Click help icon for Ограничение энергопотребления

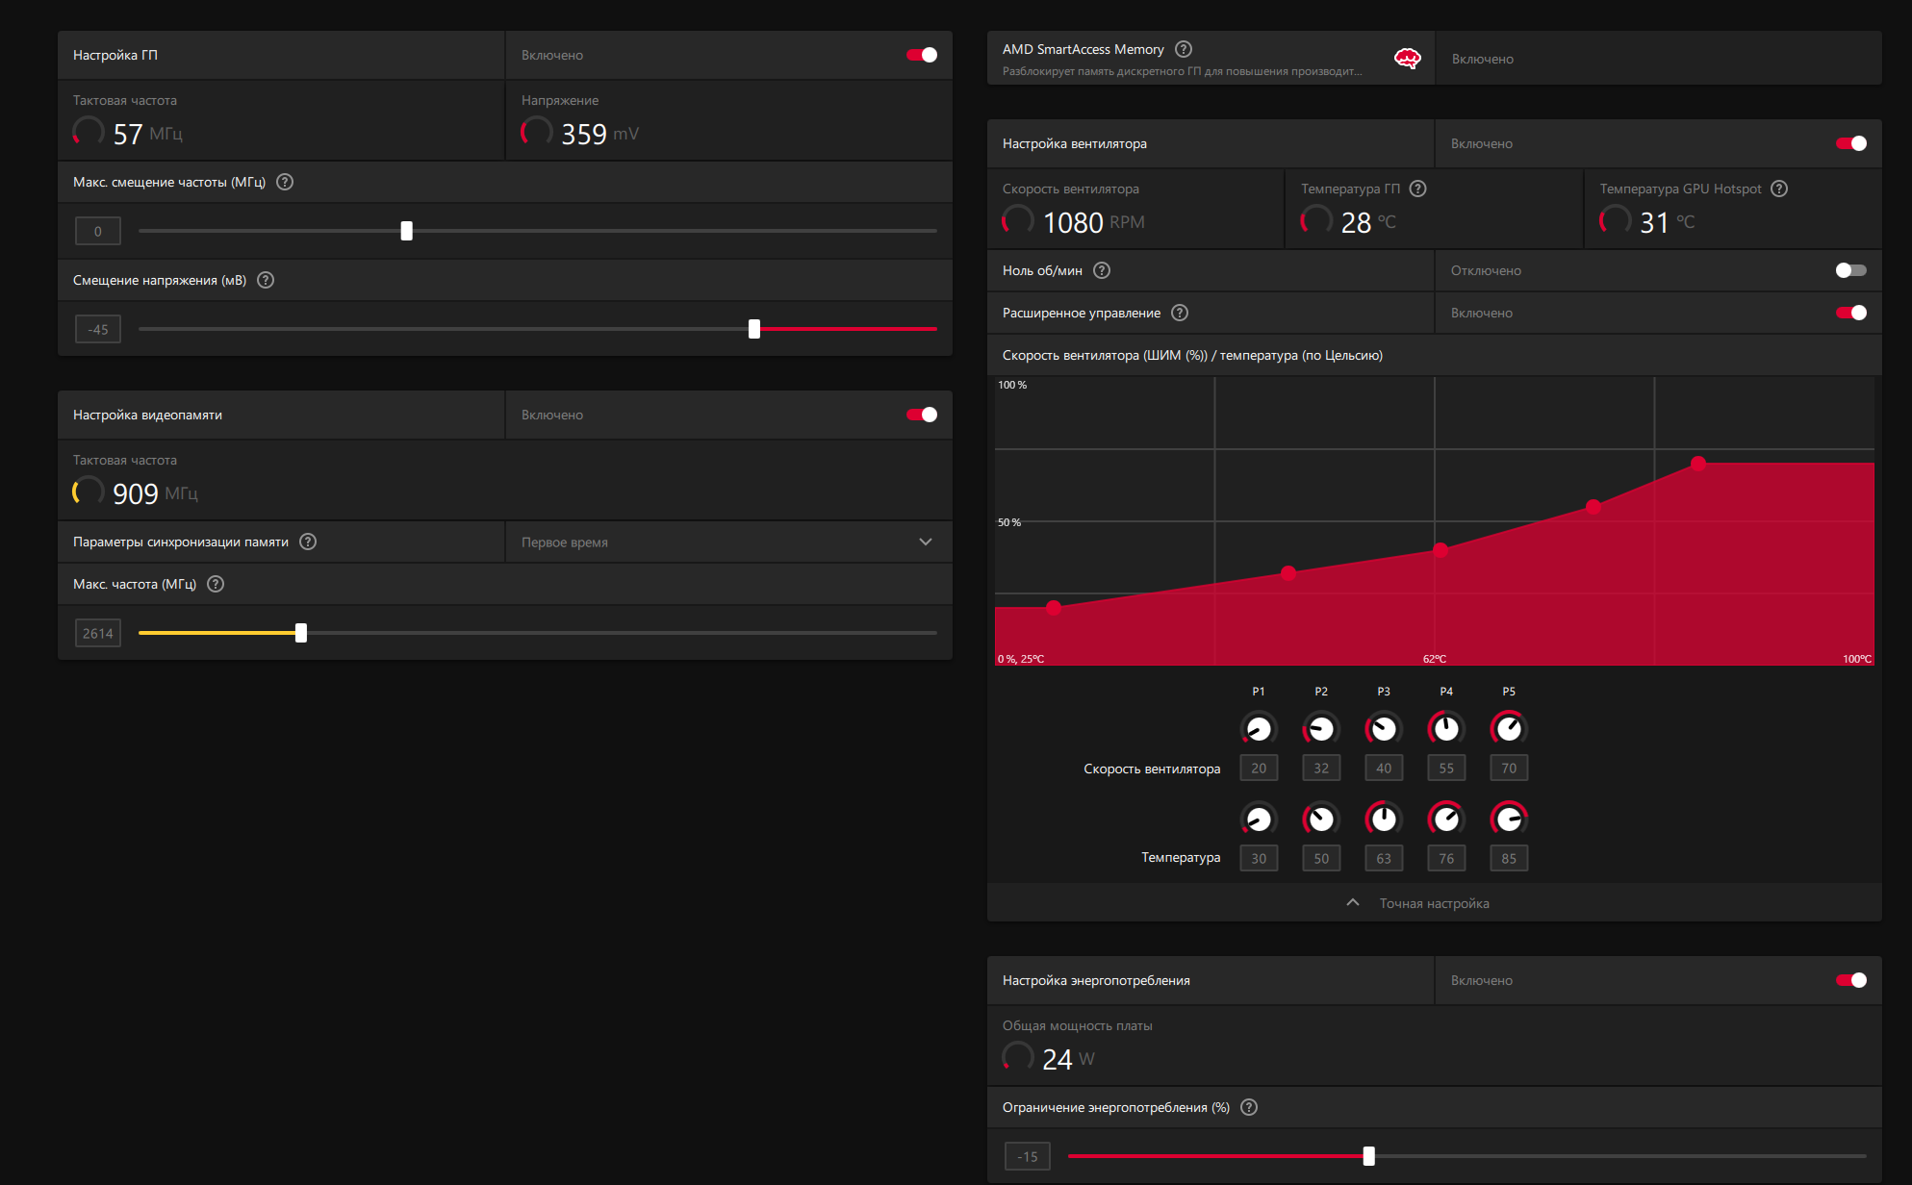click(1249, 1107)
